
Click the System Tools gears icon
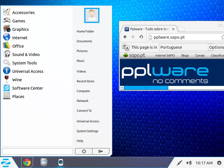(x=6, y=62)
